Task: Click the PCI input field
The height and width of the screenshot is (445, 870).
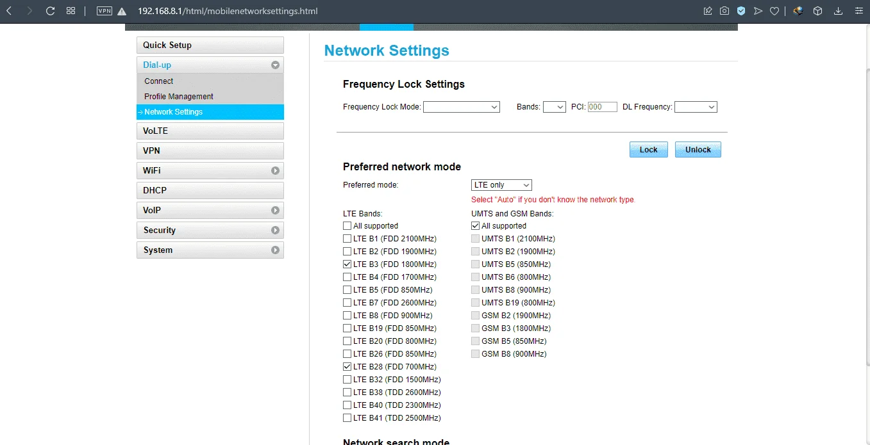Action: [602, 108]
